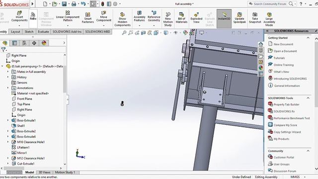Image resolution: width=318 pixels, height=179 pixels.
Task: Click Update Speedpak
Action: (x=239, y=18)
